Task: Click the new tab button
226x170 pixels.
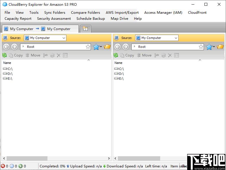Action: [x=86, y=29]
